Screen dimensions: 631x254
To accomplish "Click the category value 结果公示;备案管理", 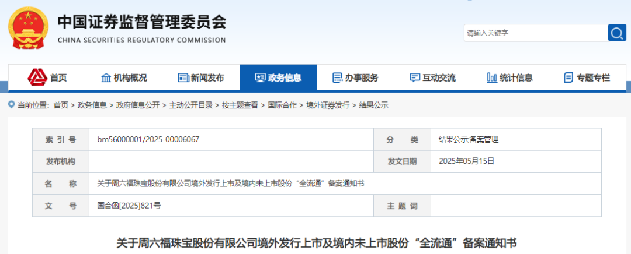I will [x=469, y=140].
